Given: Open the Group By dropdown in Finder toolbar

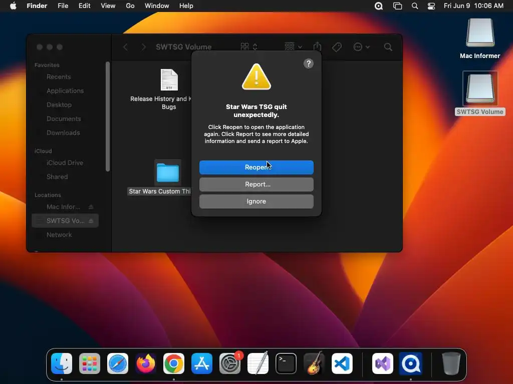Looking at the screenshot, I should coord(293,46).
